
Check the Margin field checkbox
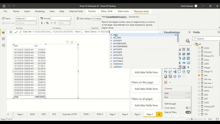pos(199,68)
